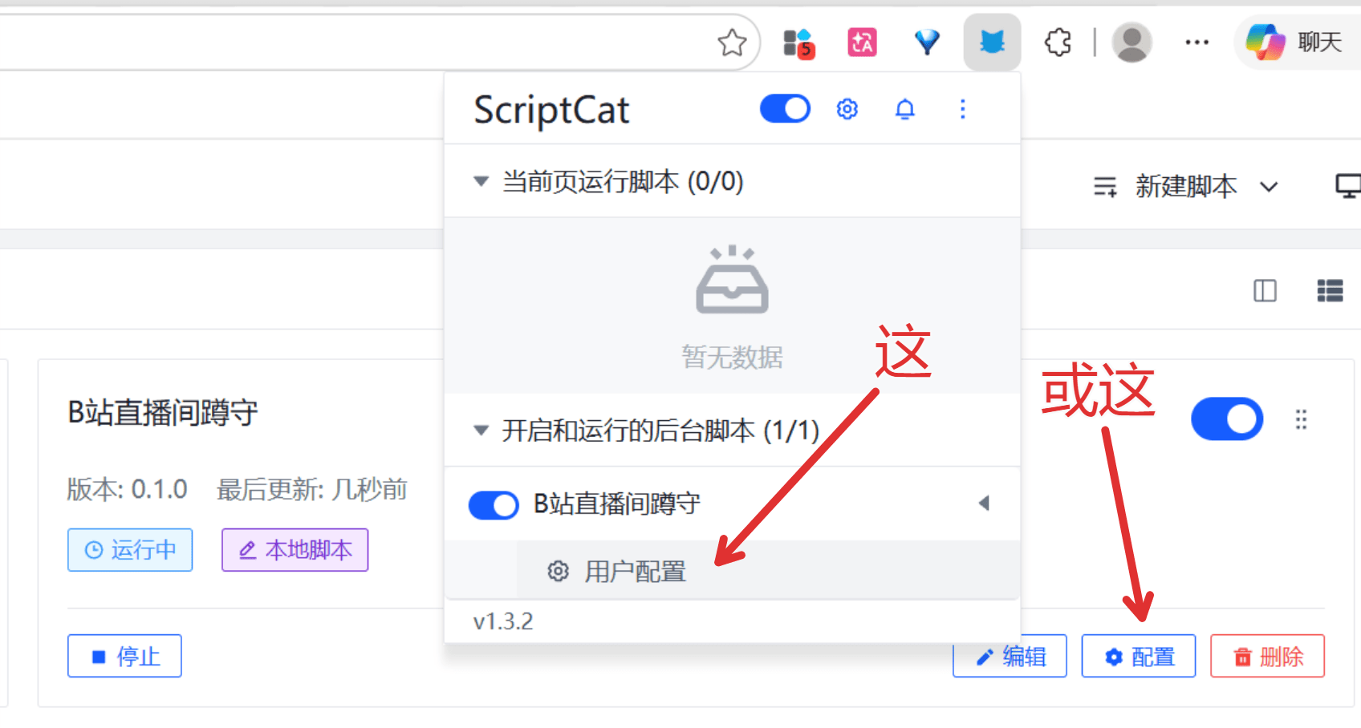Click the blue diamond extension icon
1361x728 pixels.
click(x=927, y=42)
